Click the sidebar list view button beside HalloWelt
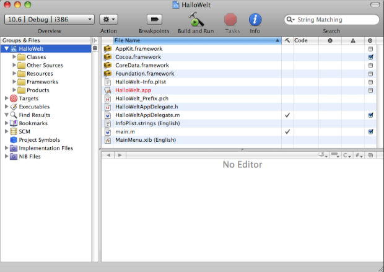The width and height of the screenshot is (384, 272). click(95, 48)
